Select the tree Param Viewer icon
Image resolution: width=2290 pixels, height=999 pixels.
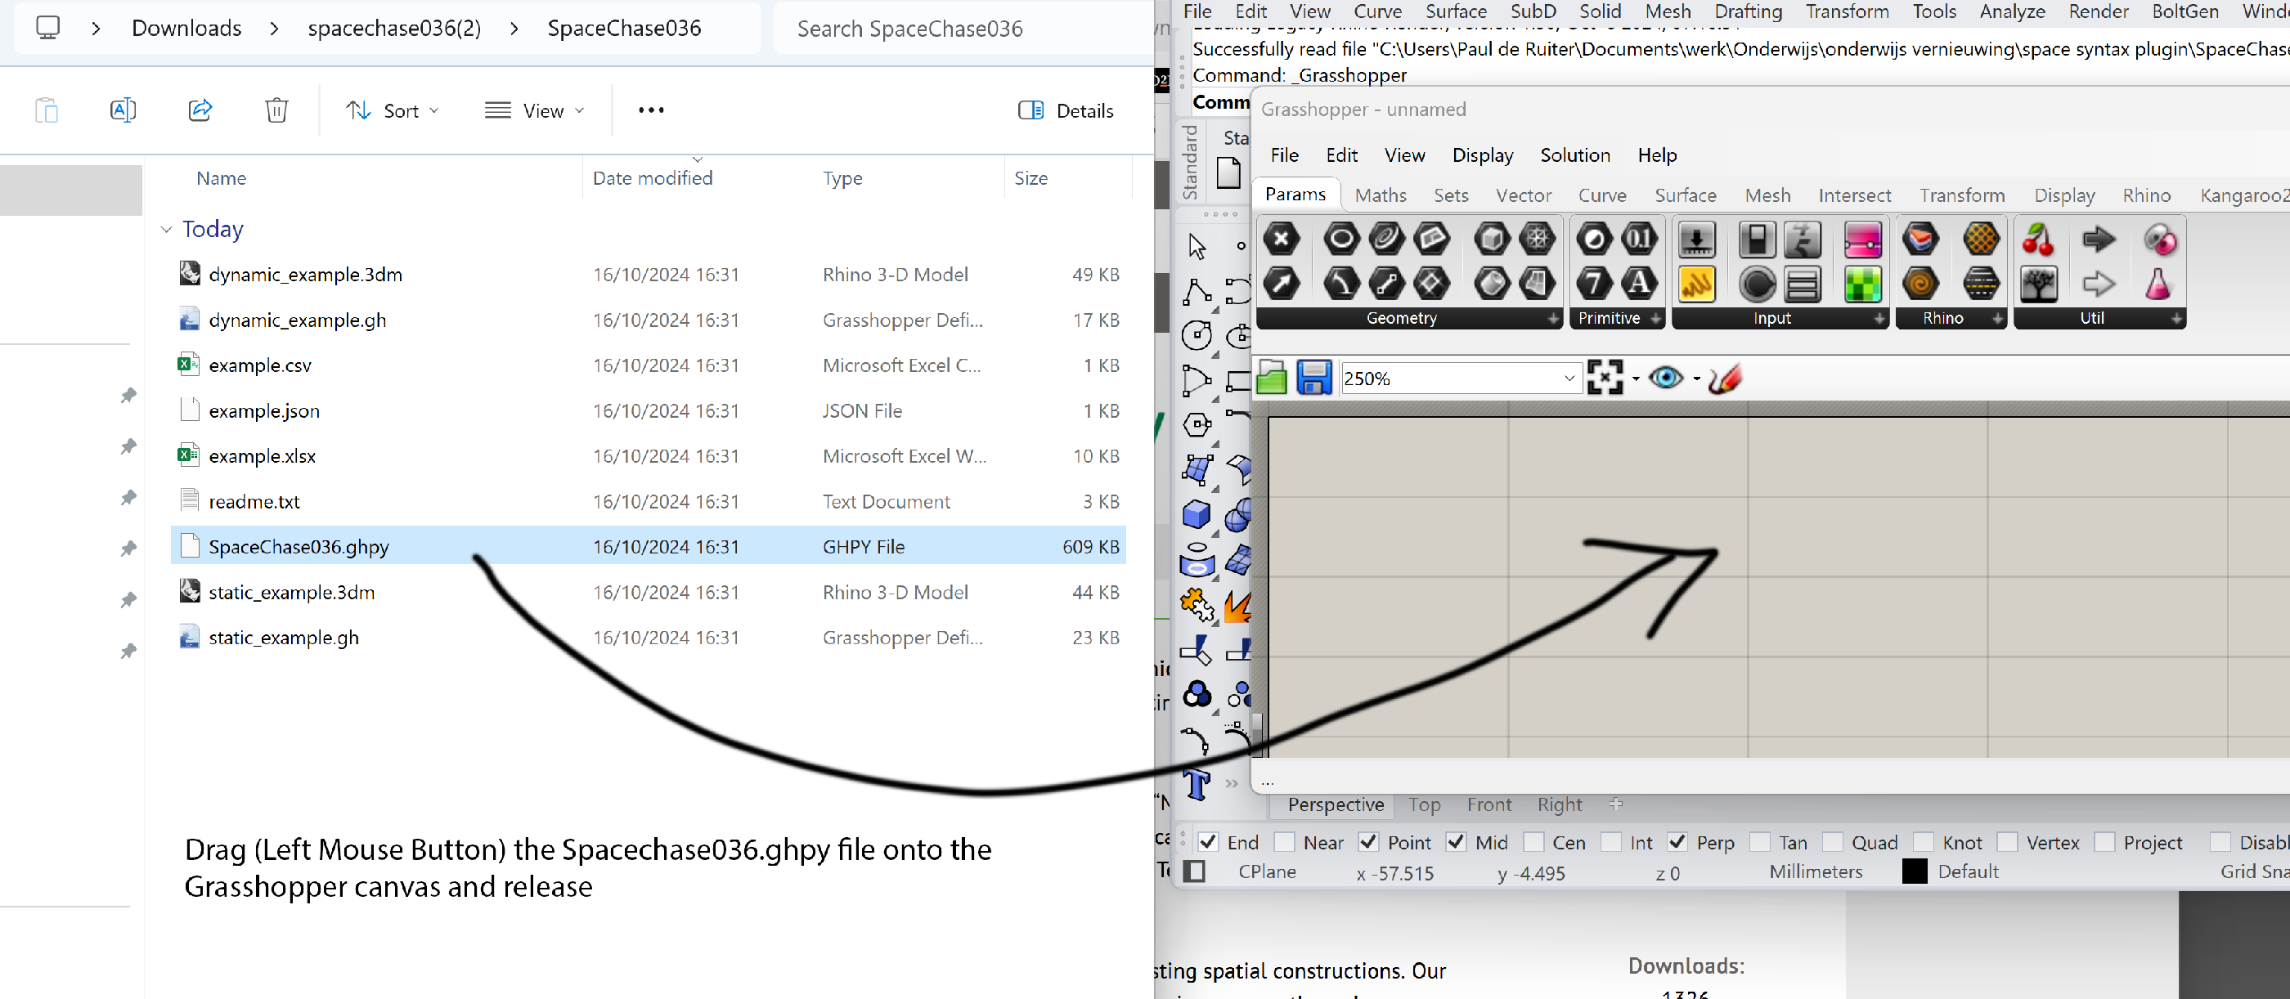tap(2037, 284)
